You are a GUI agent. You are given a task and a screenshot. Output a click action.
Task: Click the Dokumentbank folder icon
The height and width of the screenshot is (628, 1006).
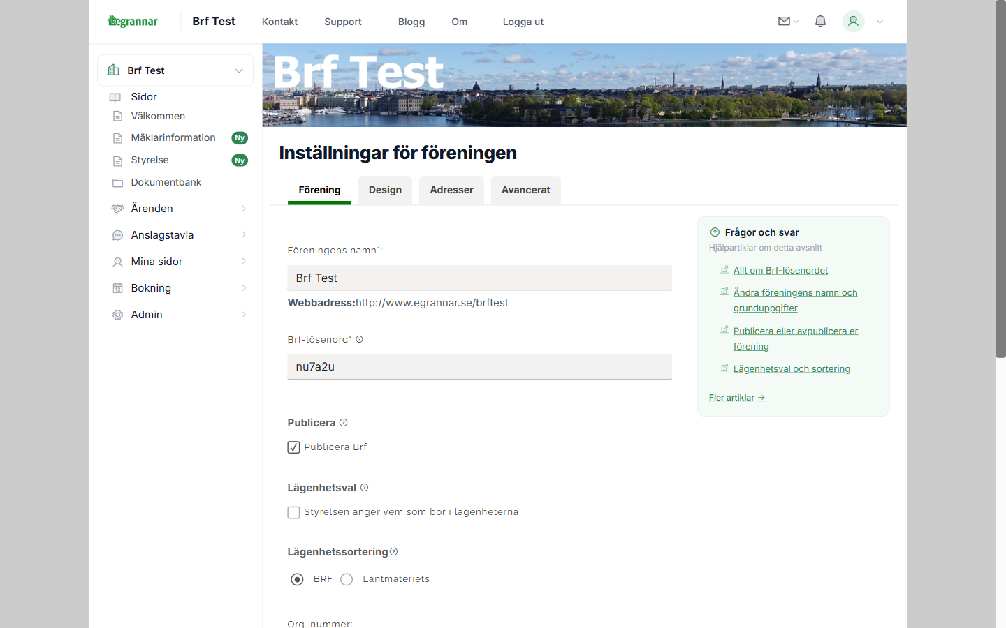coord(117,182)
